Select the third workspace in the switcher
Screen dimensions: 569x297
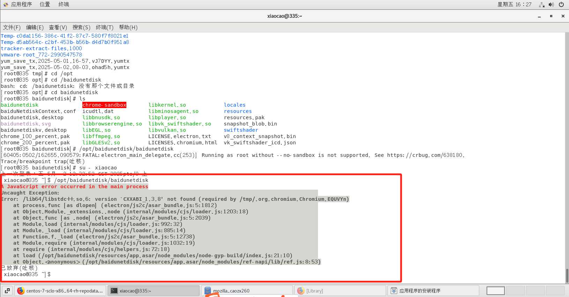[x=535, y=291]
